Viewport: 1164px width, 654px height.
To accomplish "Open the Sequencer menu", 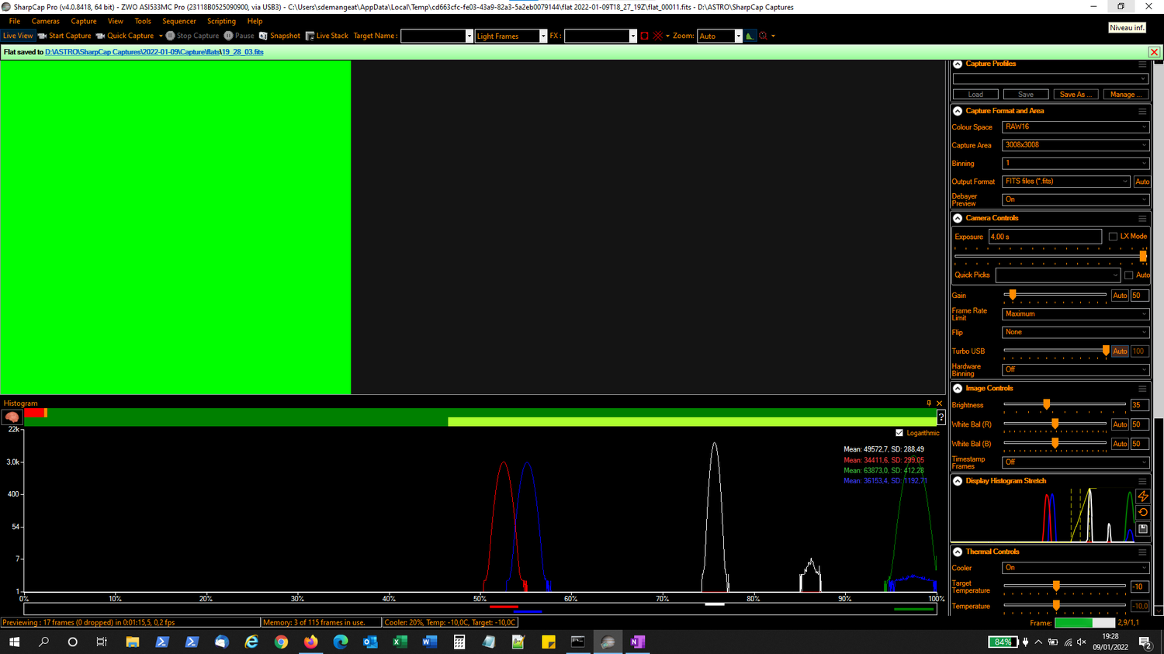I will tap(179, 21).
